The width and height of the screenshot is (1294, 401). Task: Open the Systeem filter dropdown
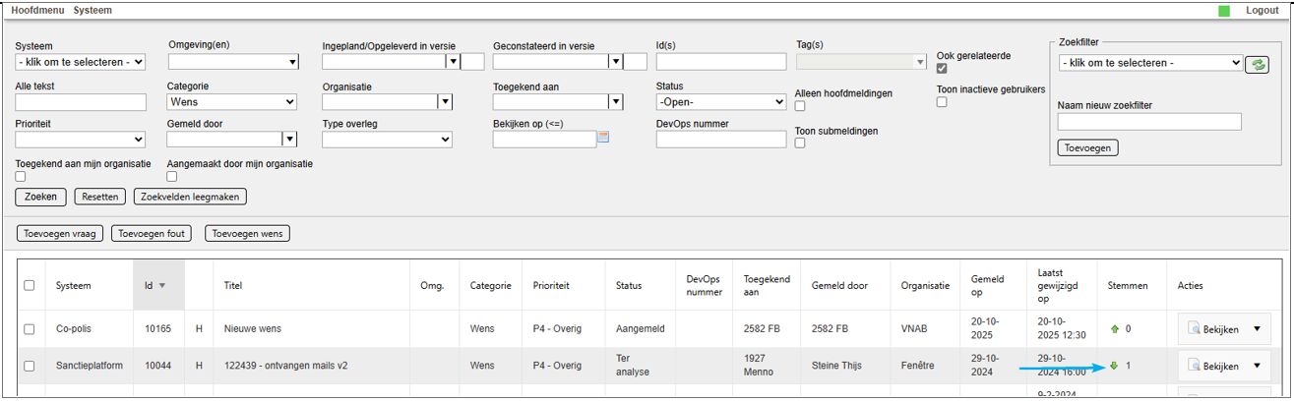tap(81, 62)
